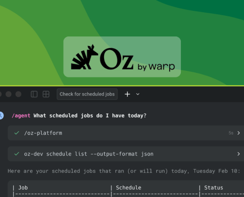Click the Status column header
This screenshot has width=244, height=197.
tap(213, 188)
